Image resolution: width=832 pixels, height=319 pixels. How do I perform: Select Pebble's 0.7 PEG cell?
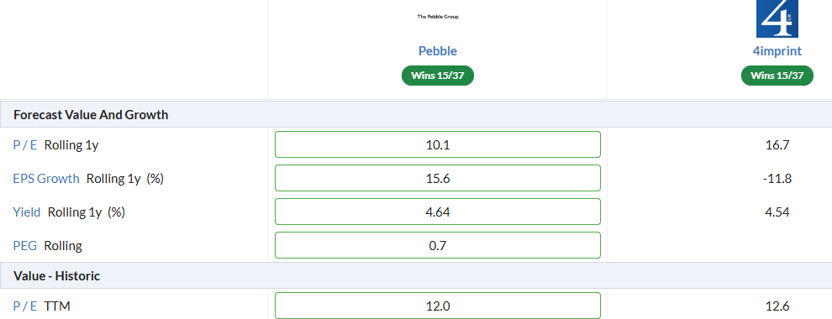[x=438, y=245]
